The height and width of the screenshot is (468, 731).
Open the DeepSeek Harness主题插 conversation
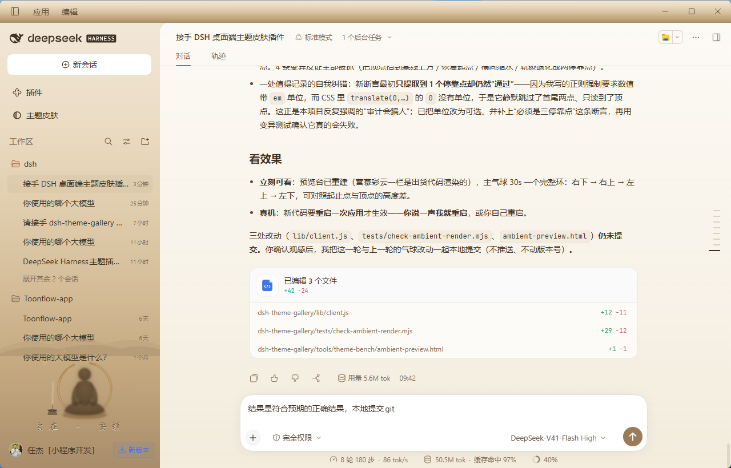point(79,261)
